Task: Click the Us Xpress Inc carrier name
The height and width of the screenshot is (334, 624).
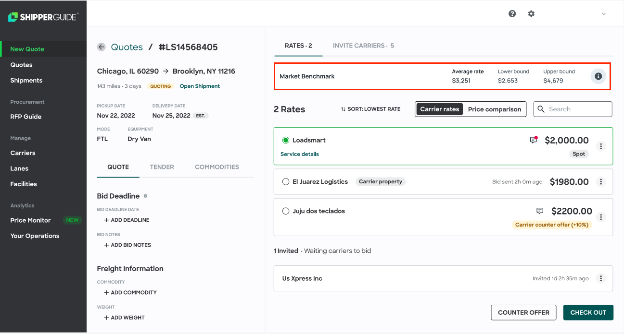Action: pos(302,278)
